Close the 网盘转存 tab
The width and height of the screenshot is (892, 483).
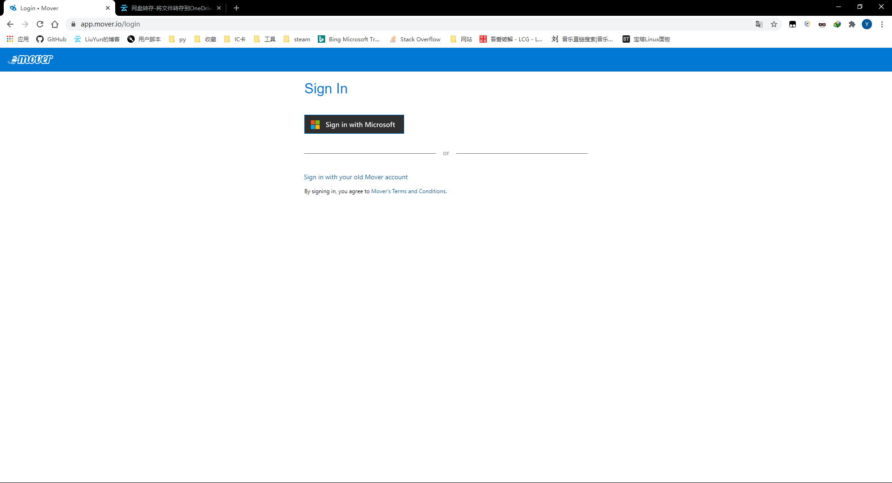[219, 8]
